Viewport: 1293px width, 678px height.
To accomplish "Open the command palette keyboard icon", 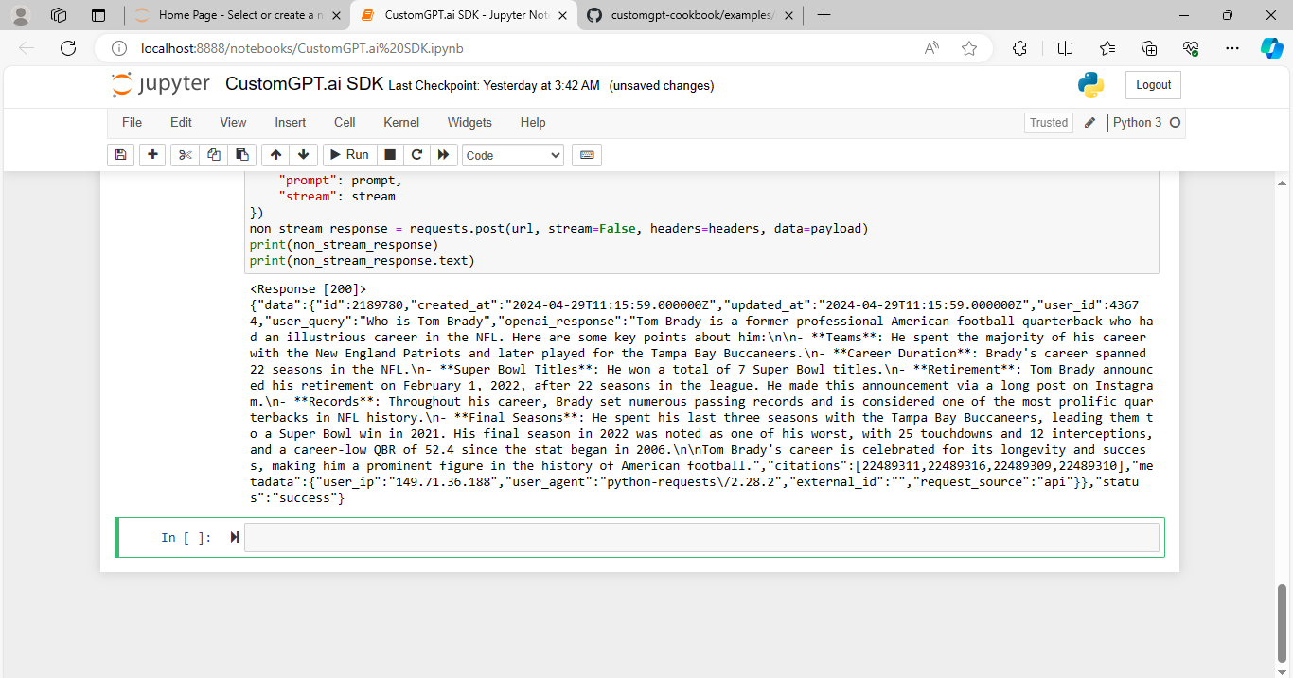I will [586, 154].
